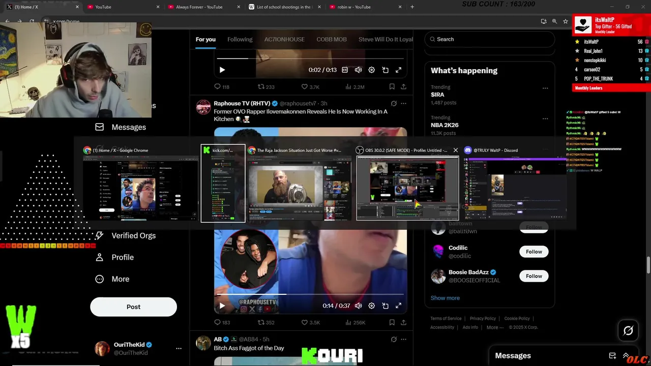Open settings gear on the top video

(x=371, y=70)
